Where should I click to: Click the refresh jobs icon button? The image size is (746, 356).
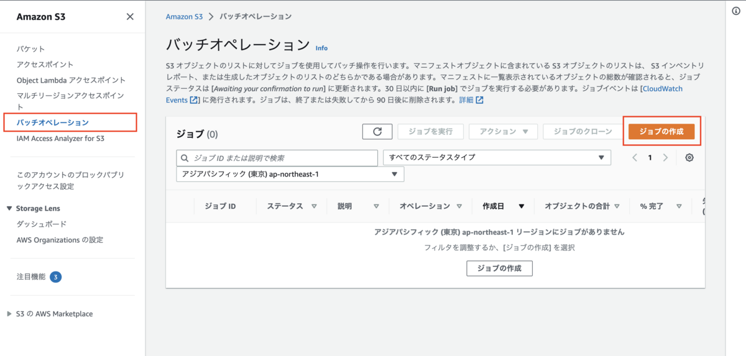377,132
